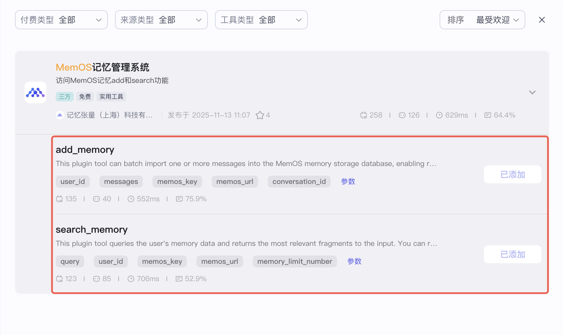563x335 pixels.
Task: Click 发布于 2025-11-13 11:07 date text
Action: click(209, 115)
